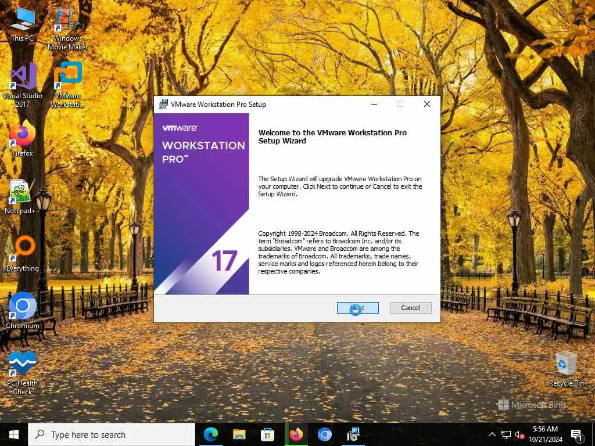Select the Everything search desktop shortcut
595x446 pixels.
click(x=23, y=254)
